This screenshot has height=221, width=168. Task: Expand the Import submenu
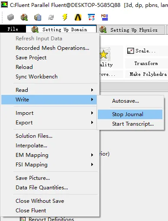(x=92, y=113)
